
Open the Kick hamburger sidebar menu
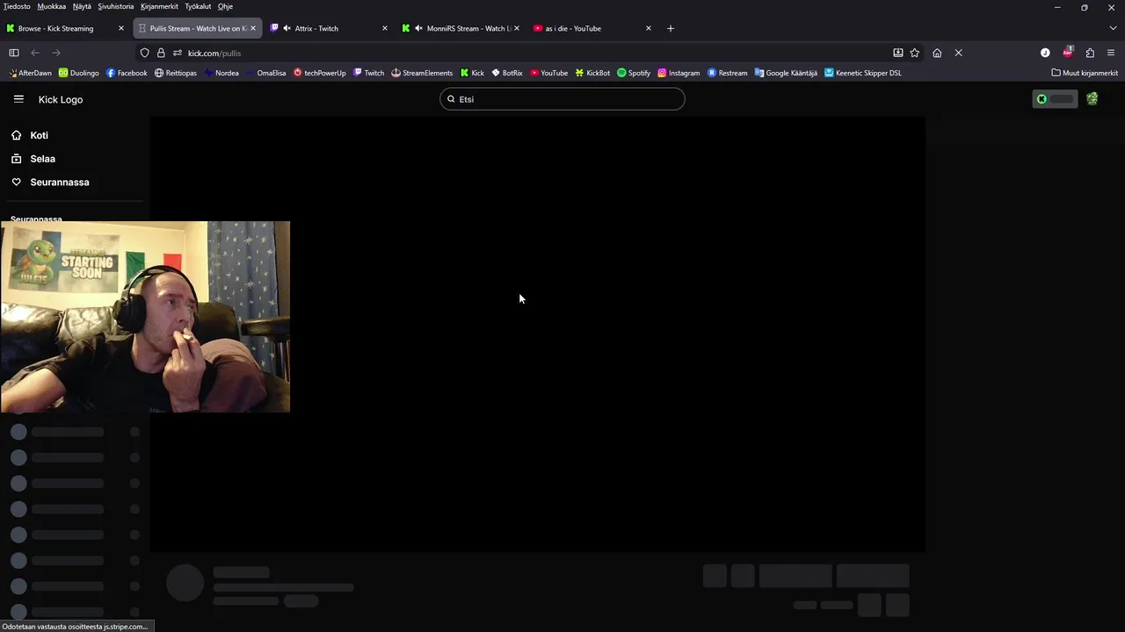(18, 99)
